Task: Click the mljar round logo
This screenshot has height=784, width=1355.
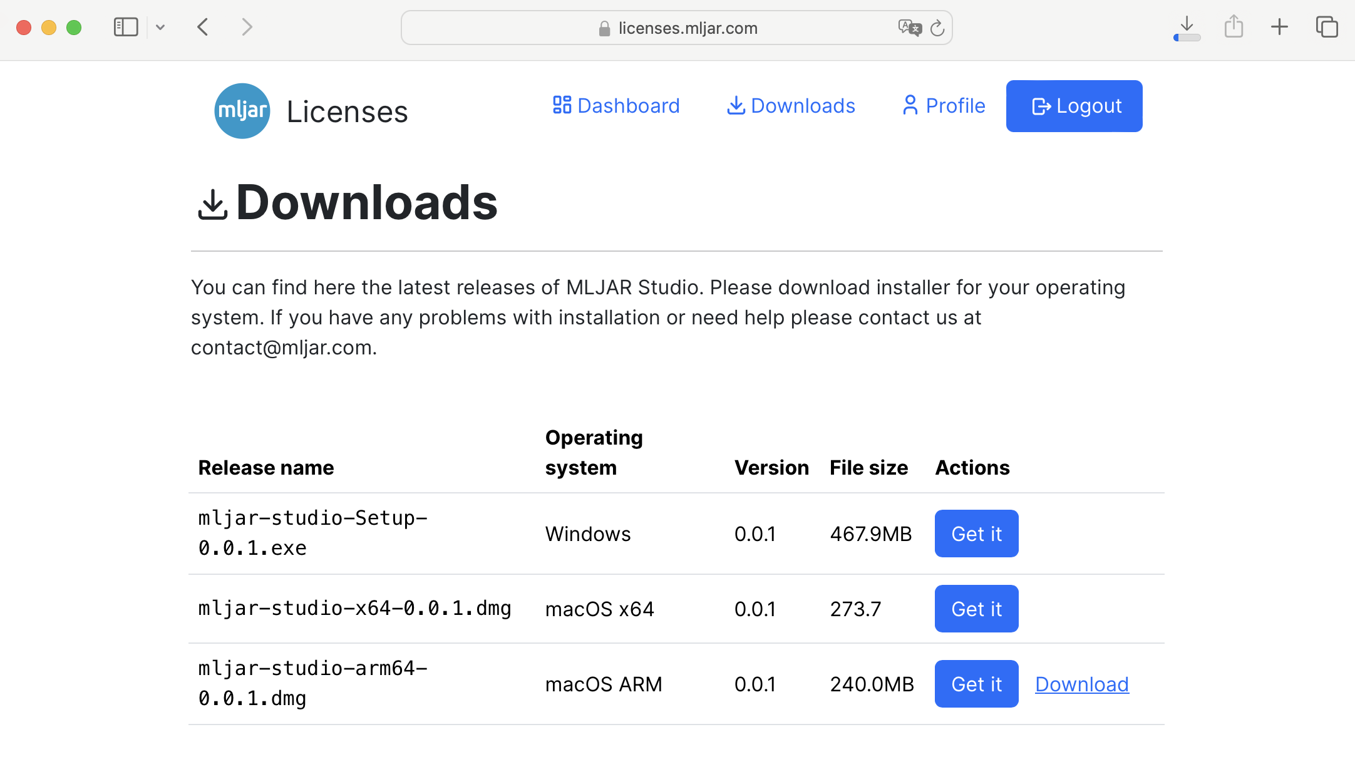Action: point(242,111)
